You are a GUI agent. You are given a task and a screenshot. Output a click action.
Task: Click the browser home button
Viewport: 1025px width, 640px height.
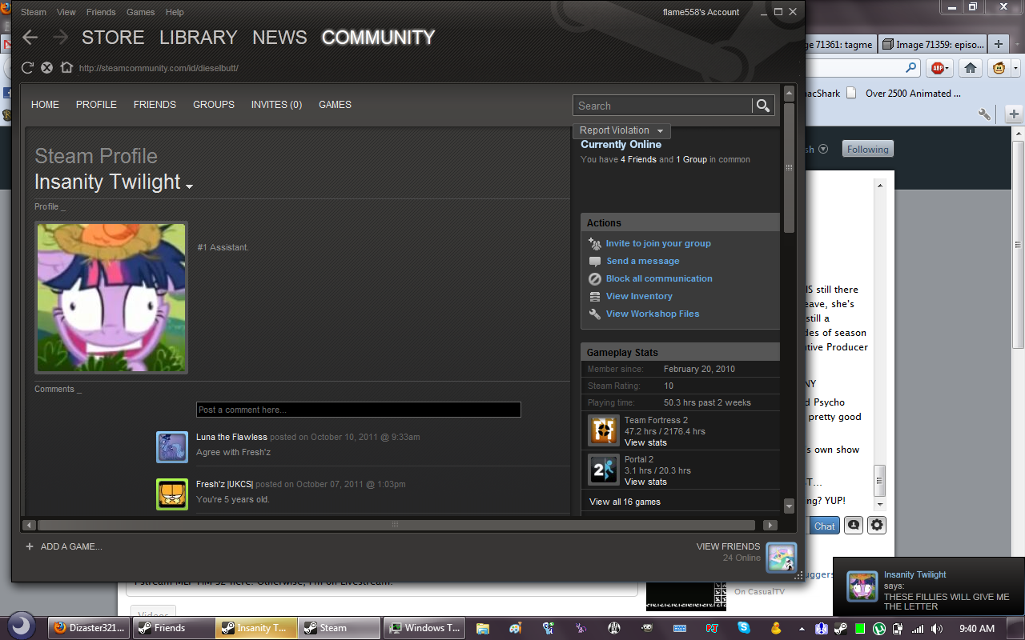pyautogui.click(x=971, y=68)
